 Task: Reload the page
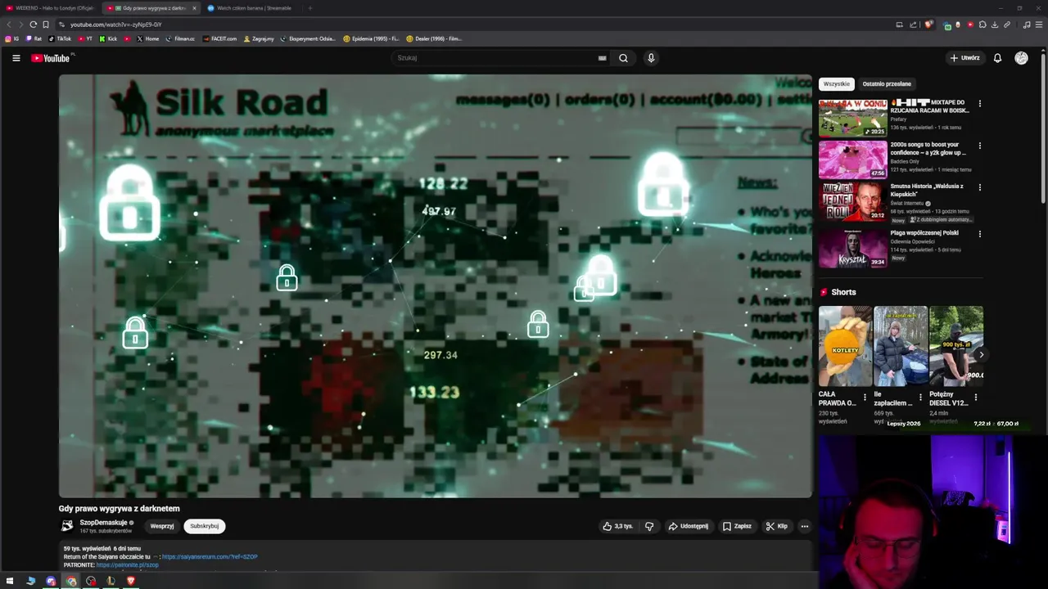click(x=33, y=25)
